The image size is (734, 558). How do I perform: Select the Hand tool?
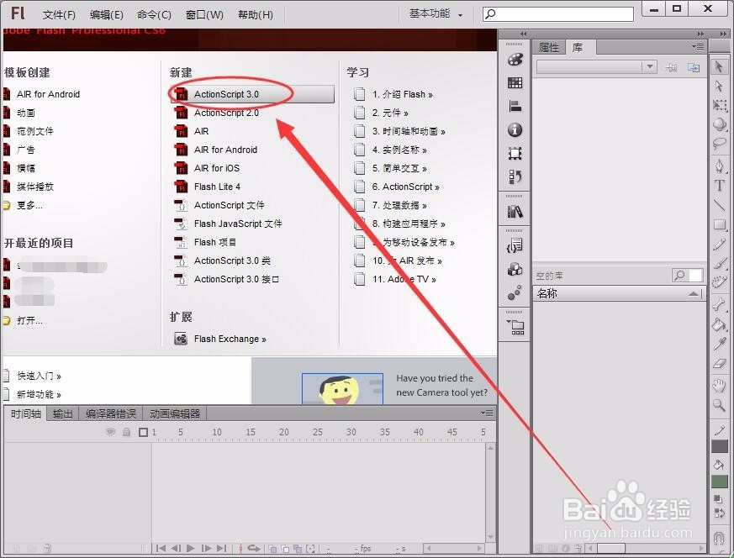[719, 386]
